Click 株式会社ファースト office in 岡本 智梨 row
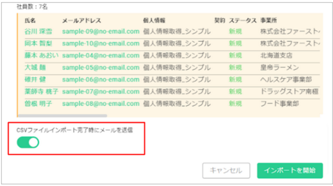 point(290,43)
